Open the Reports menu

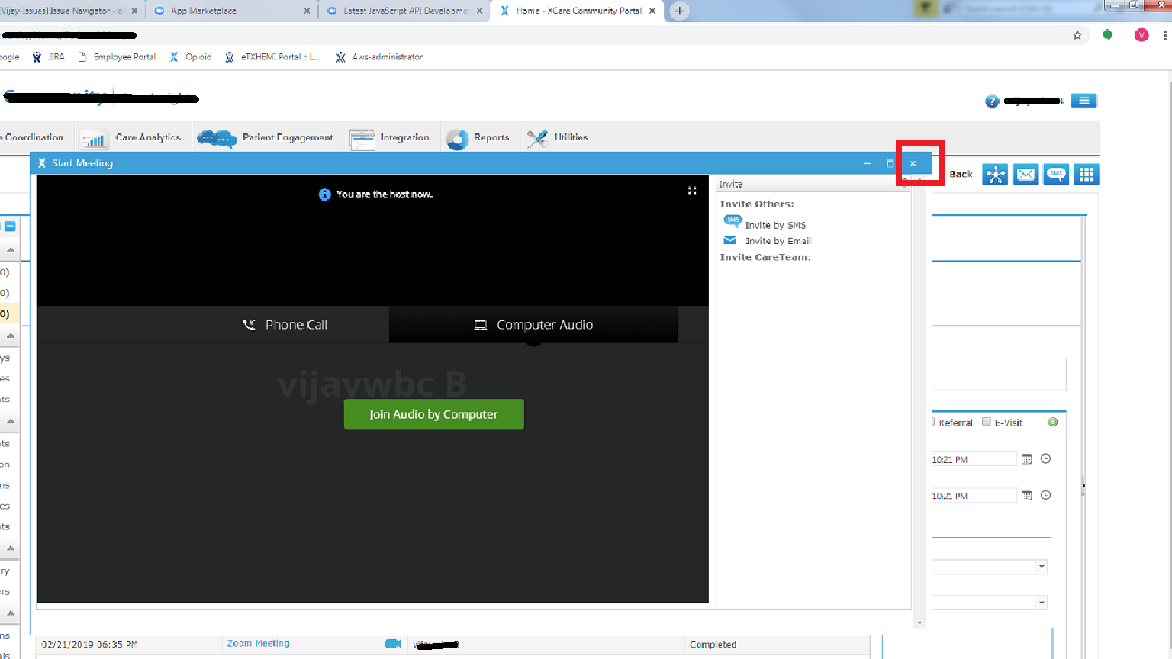point(491,137)
